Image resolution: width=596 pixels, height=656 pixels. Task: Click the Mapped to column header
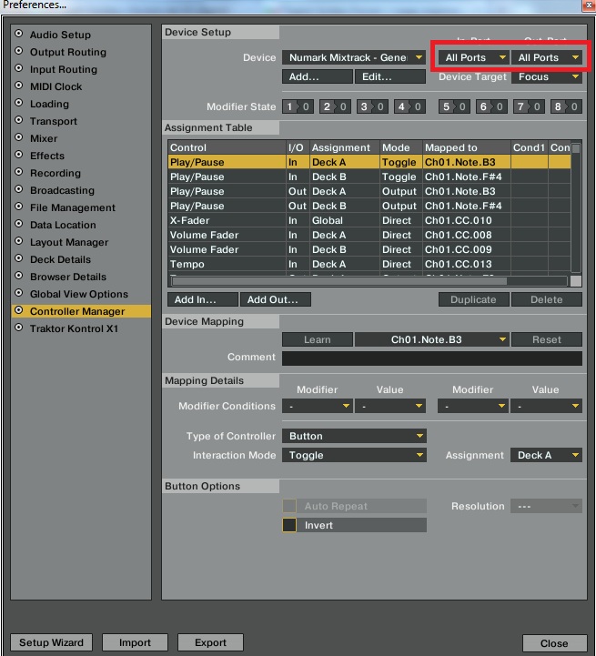point(466,147)
